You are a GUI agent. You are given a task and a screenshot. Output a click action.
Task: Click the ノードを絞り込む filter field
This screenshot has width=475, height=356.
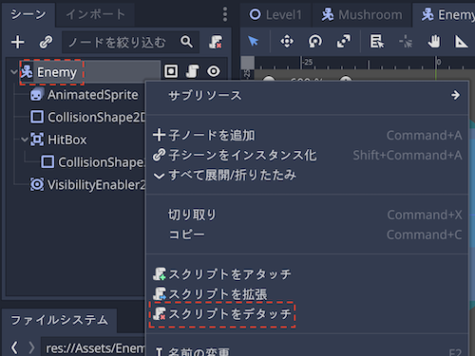point(130,42)
